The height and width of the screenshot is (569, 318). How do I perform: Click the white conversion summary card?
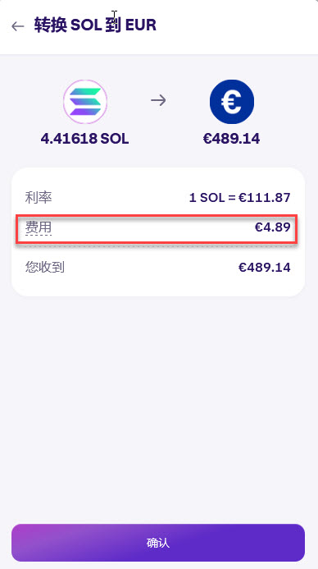pyautogui.click(x=158, y=232)
